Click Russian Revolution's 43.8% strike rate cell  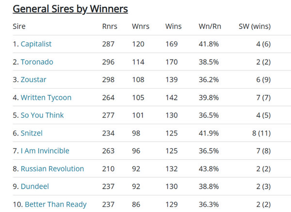click(209, 169)
